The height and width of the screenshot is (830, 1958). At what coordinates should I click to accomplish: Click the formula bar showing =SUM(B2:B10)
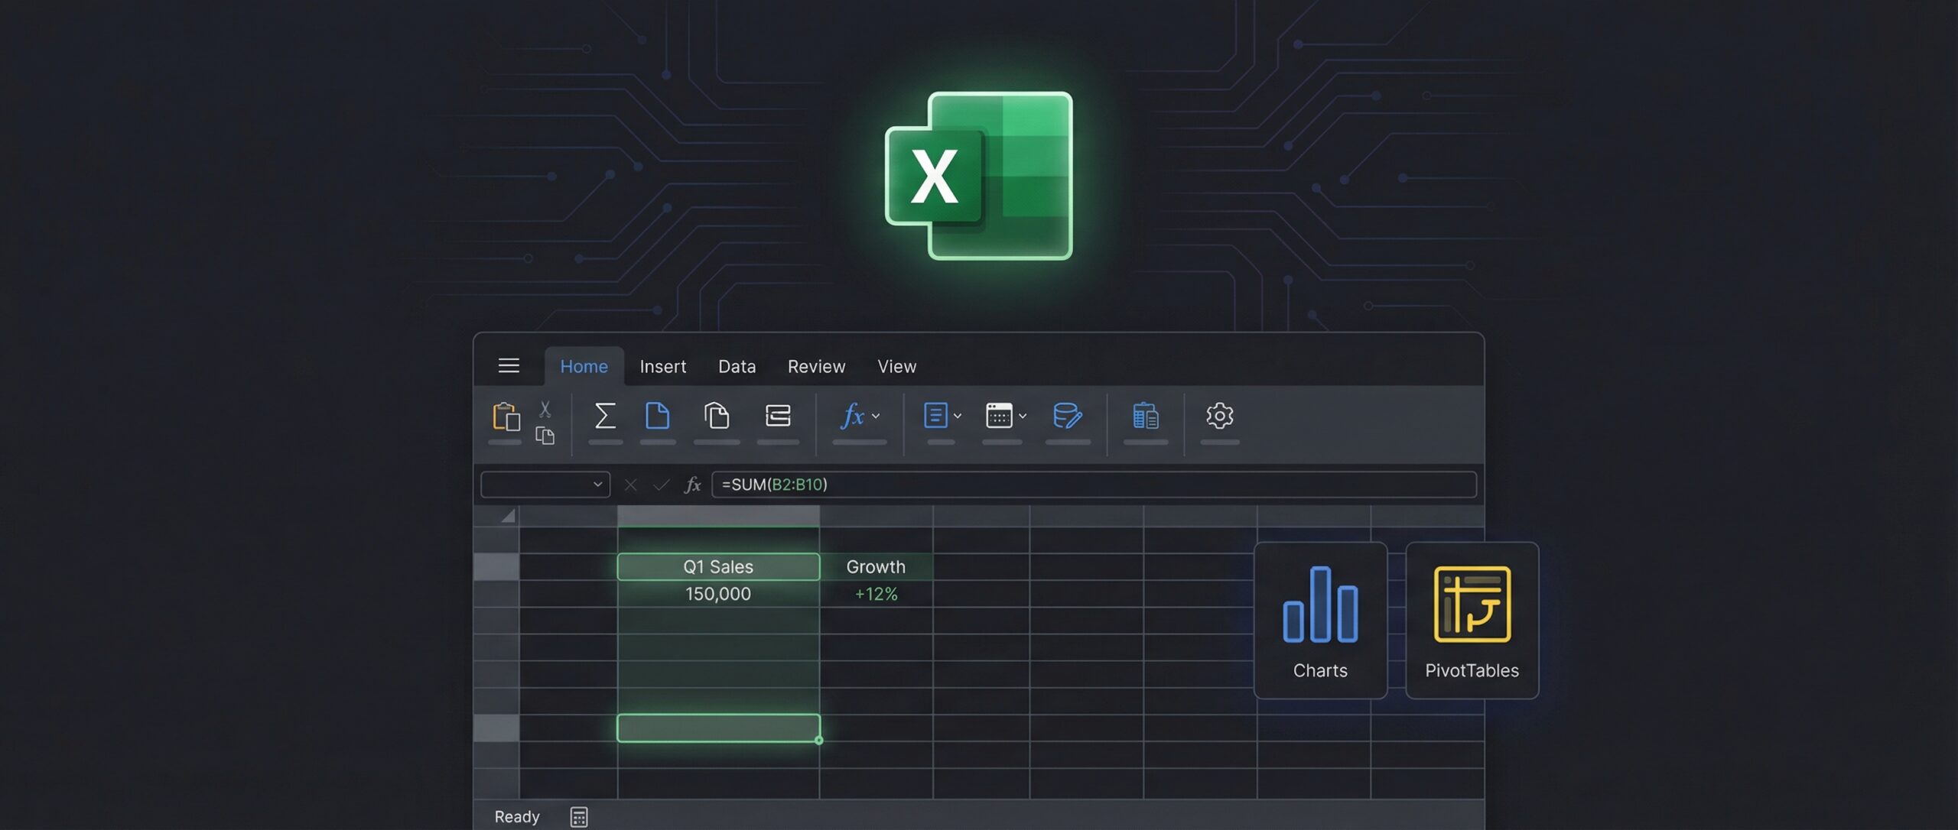coord(918,484)
